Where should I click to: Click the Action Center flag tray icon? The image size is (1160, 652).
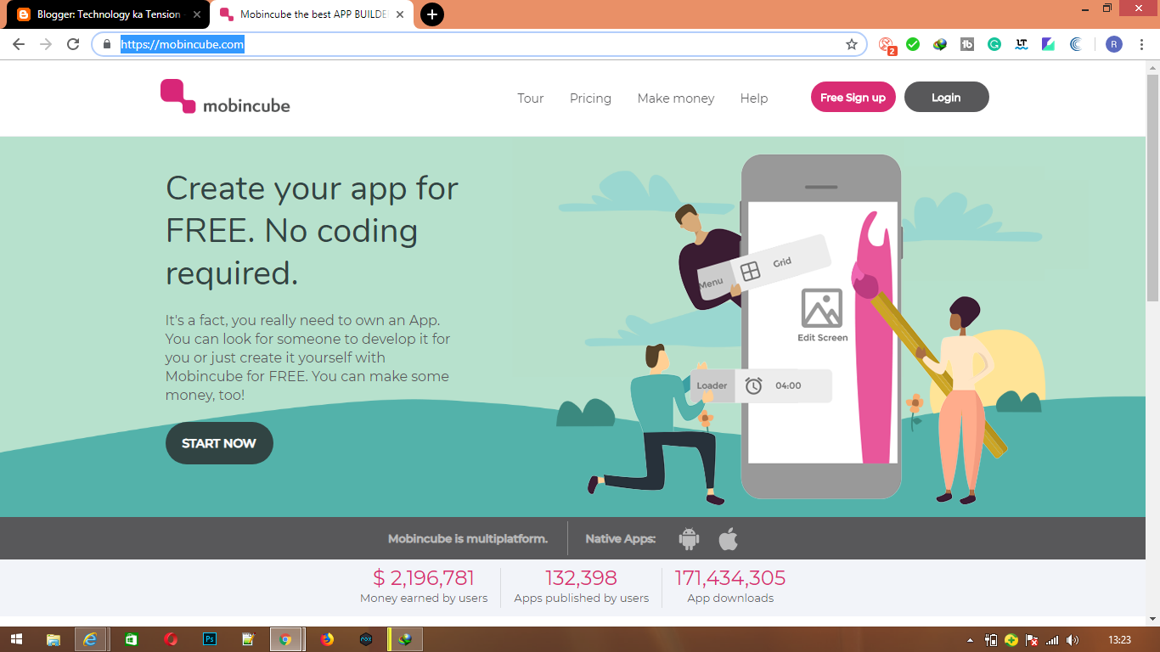coord(1032,640)
